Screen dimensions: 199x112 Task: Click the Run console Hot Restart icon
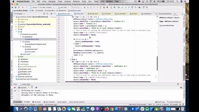(32, 87)
